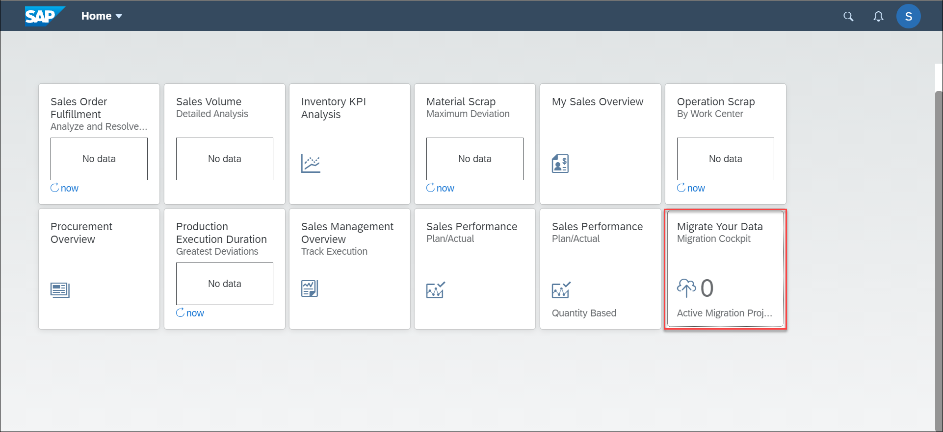
Task: Click No data box in Operation Scrap tile
Action: pos(726,159)
